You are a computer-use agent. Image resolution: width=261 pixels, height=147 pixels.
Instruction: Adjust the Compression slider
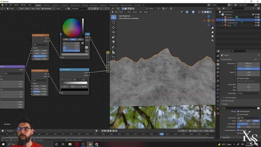248,127
